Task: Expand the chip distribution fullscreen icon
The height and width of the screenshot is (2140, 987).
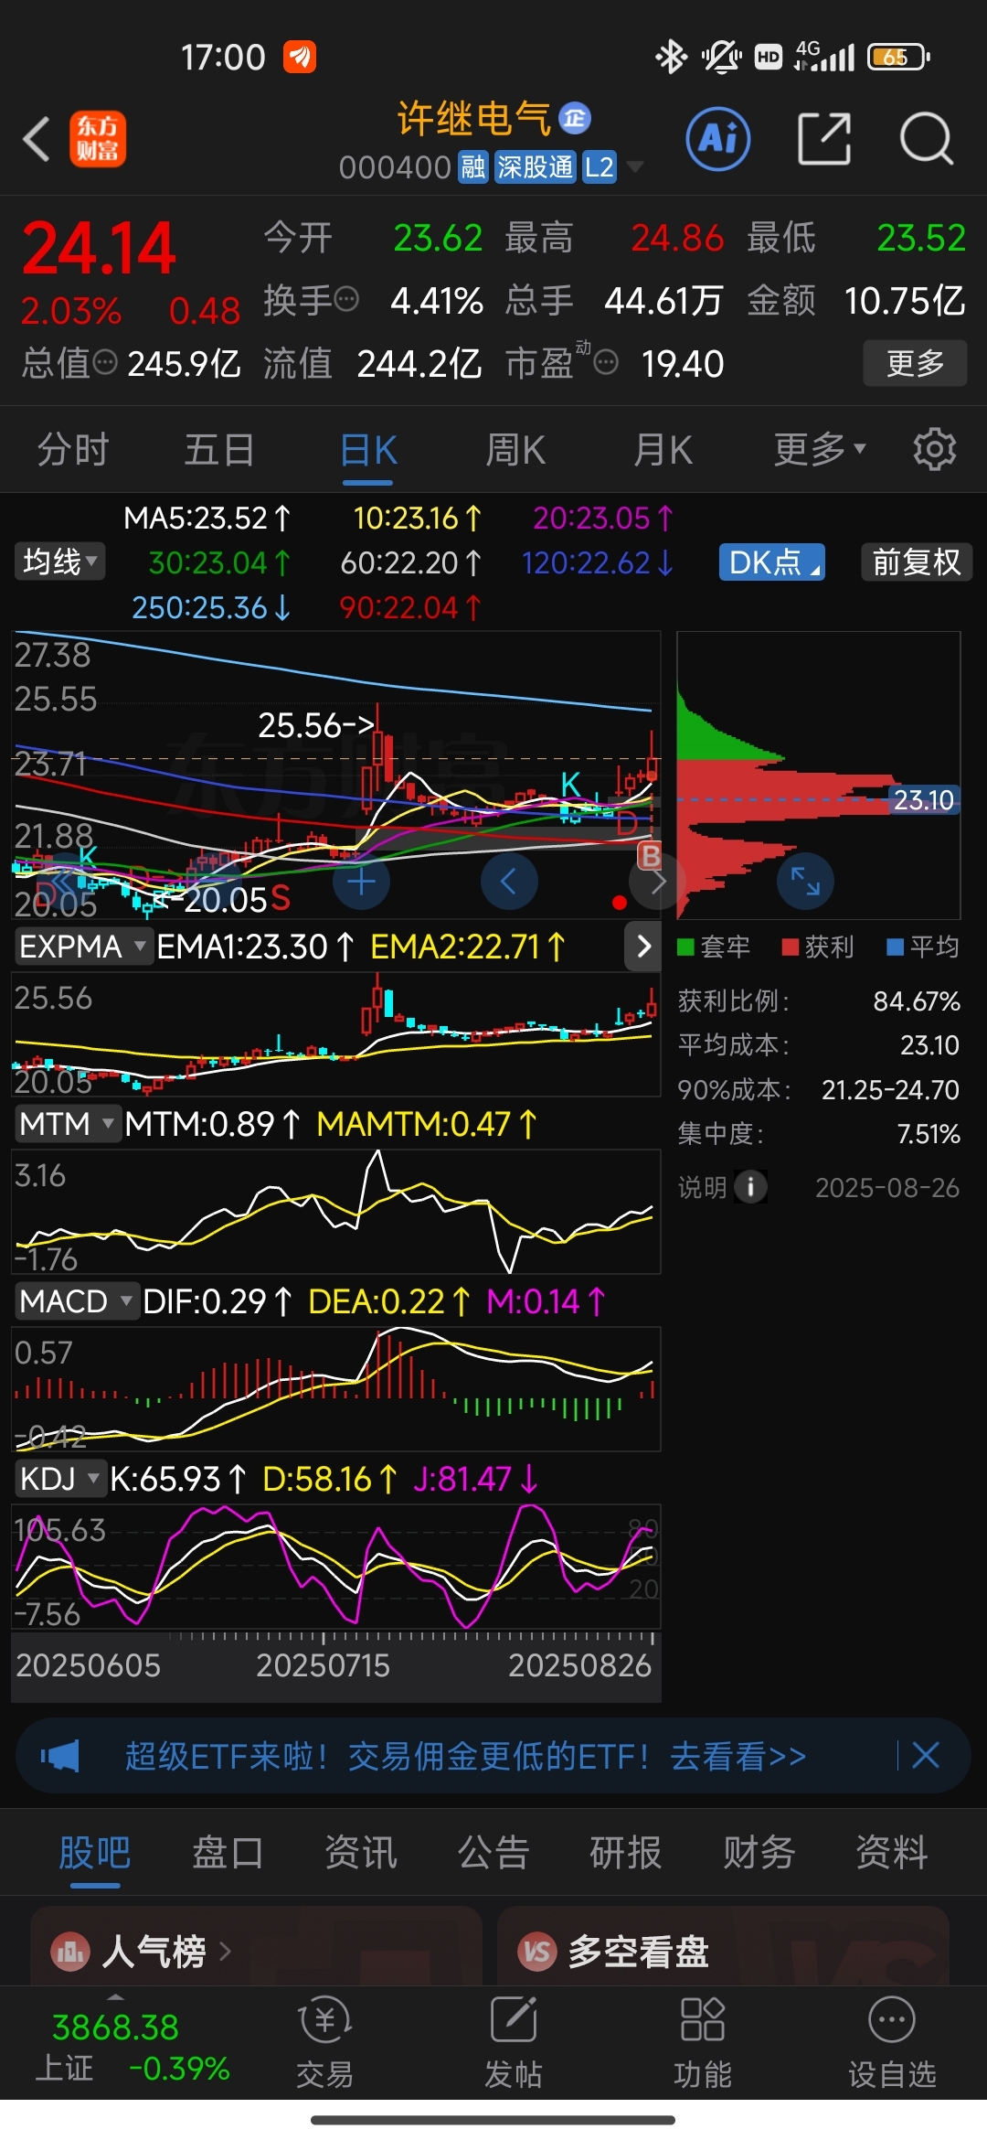Action: 805,882
